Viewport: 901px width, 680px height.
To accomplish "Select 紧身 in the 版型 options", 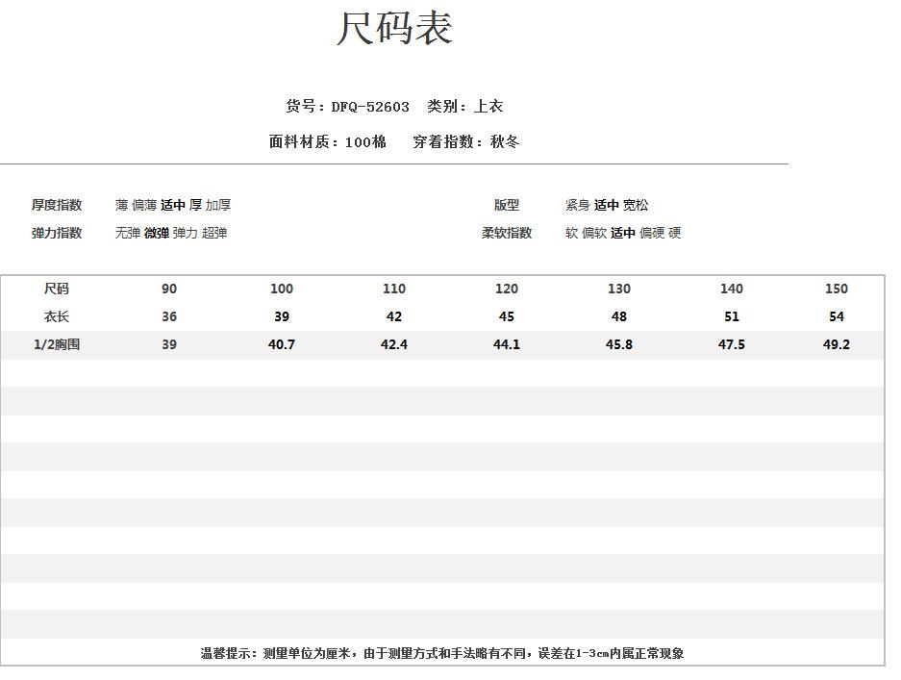I will click(x=578, y=205).
